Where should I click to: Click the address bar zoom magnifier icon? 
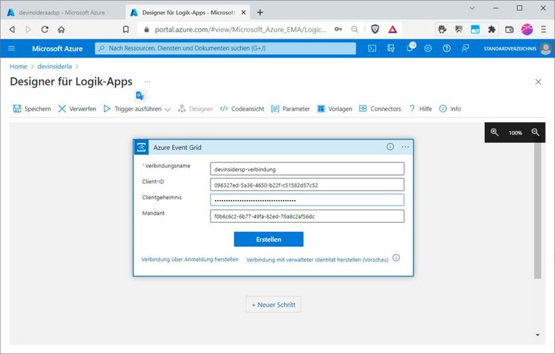(355, 29)
